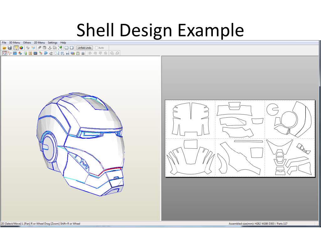Click the rotate icon at toolbar end
Screen dimensions: 321x241
[x=117, y=53]
